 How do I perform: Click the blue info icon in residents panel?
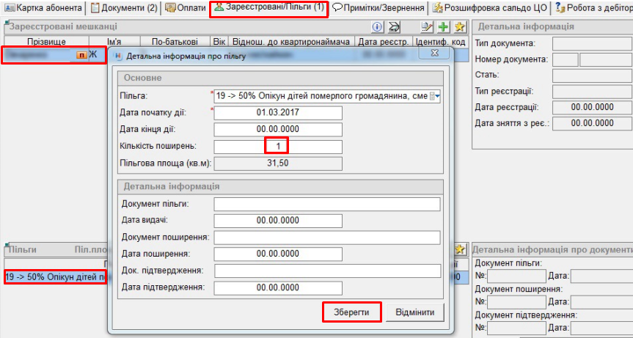point(378,27)
